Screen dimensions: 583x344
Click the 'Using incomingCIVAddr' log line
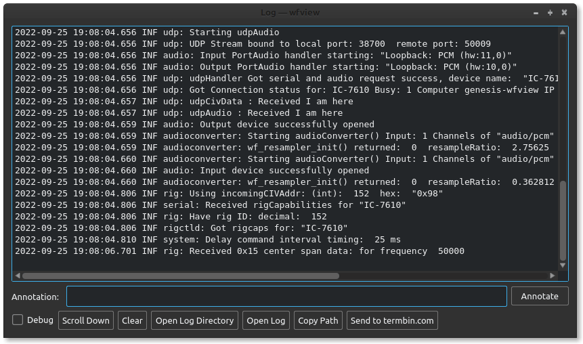pyautogui.click(x=229, y=194)
